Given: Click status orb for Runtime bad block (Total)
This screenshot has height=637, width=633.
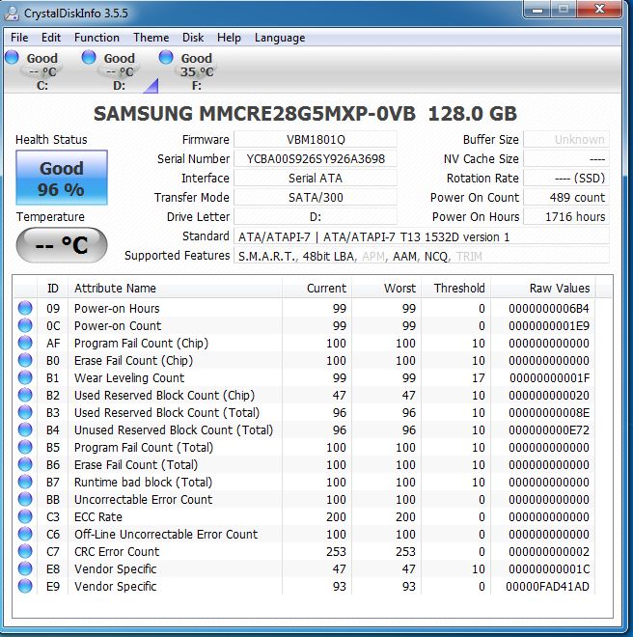Looking at the screenshot, I should [25, 482].
